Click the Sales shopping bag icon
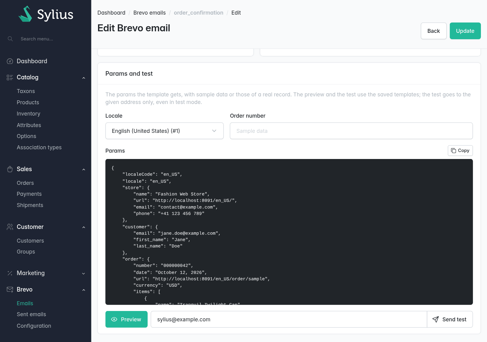This screenshot has width=487, height=342. pos(10,169)
